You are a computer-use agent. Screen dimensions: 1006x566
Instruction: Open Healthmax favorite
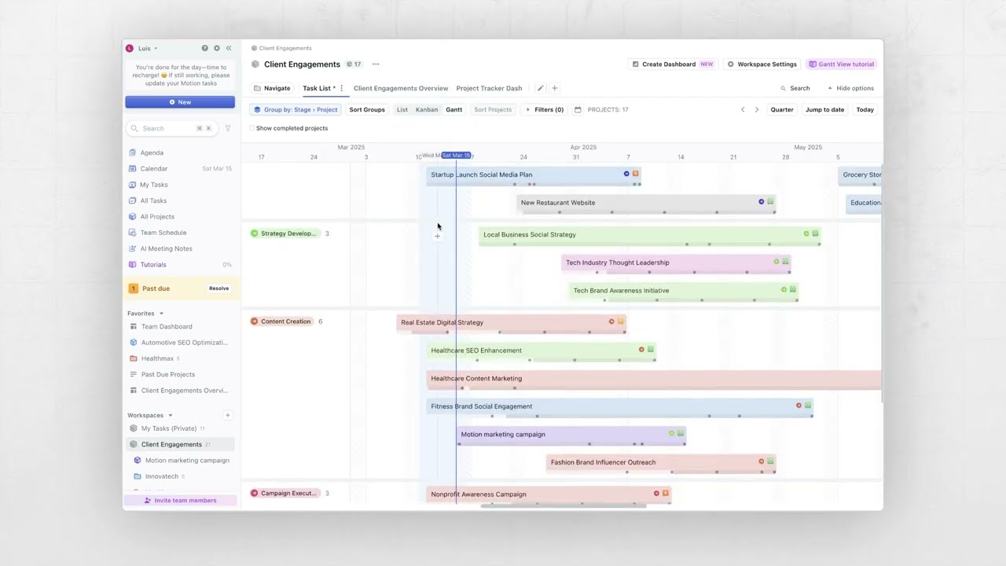click(x=157, y=358)
